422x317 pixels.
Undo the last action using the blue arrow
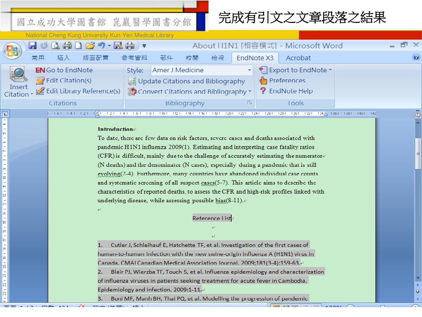tap(101, 45)
